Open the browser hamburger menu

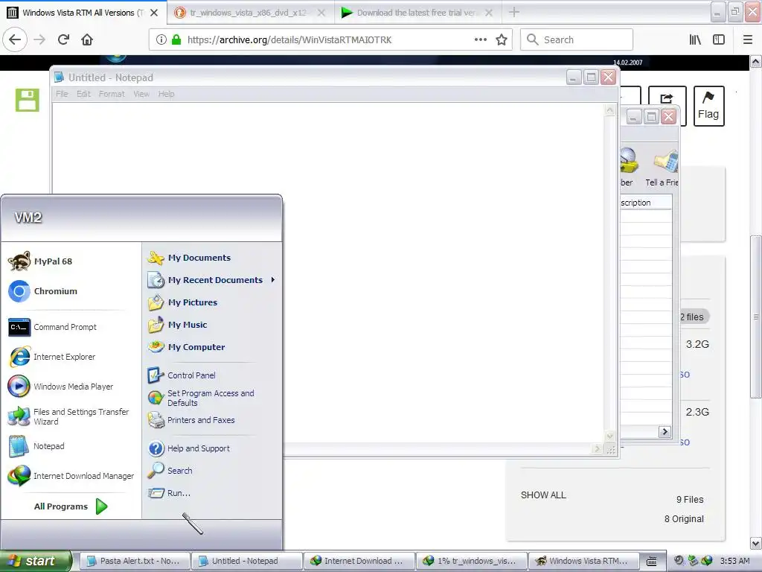coord(748,40)
